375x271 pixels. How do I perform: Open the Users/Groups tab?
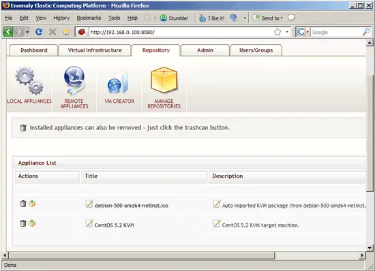[x=256, y=50]
